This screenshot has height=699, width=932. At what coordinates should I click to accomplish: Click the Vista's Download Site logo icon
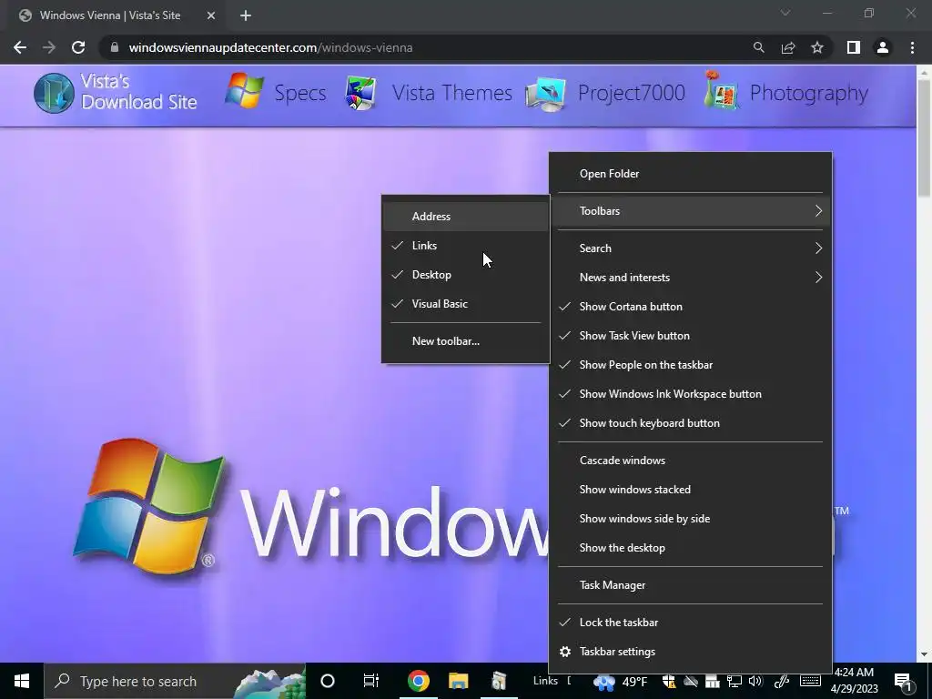coord(54,93)
